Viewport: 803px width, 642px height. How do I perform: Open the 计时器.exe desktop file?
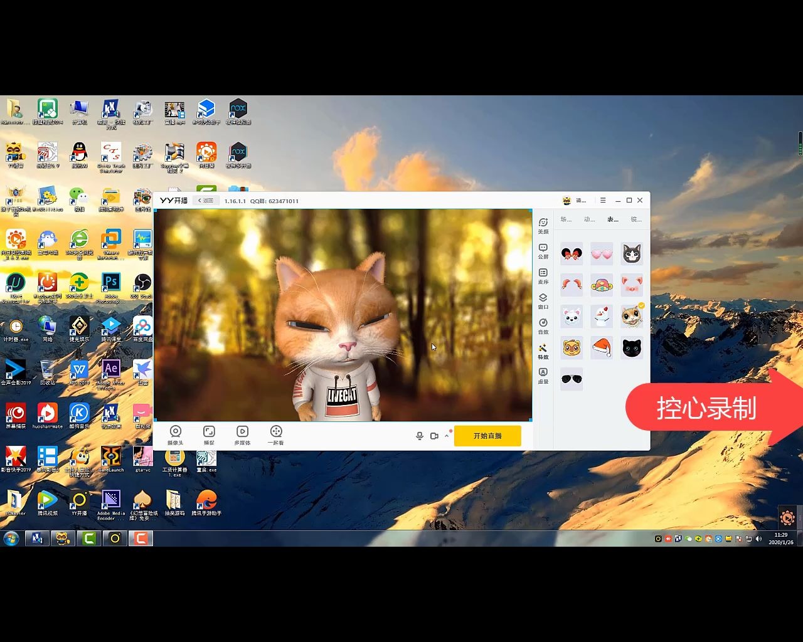(x=16, y=329)
